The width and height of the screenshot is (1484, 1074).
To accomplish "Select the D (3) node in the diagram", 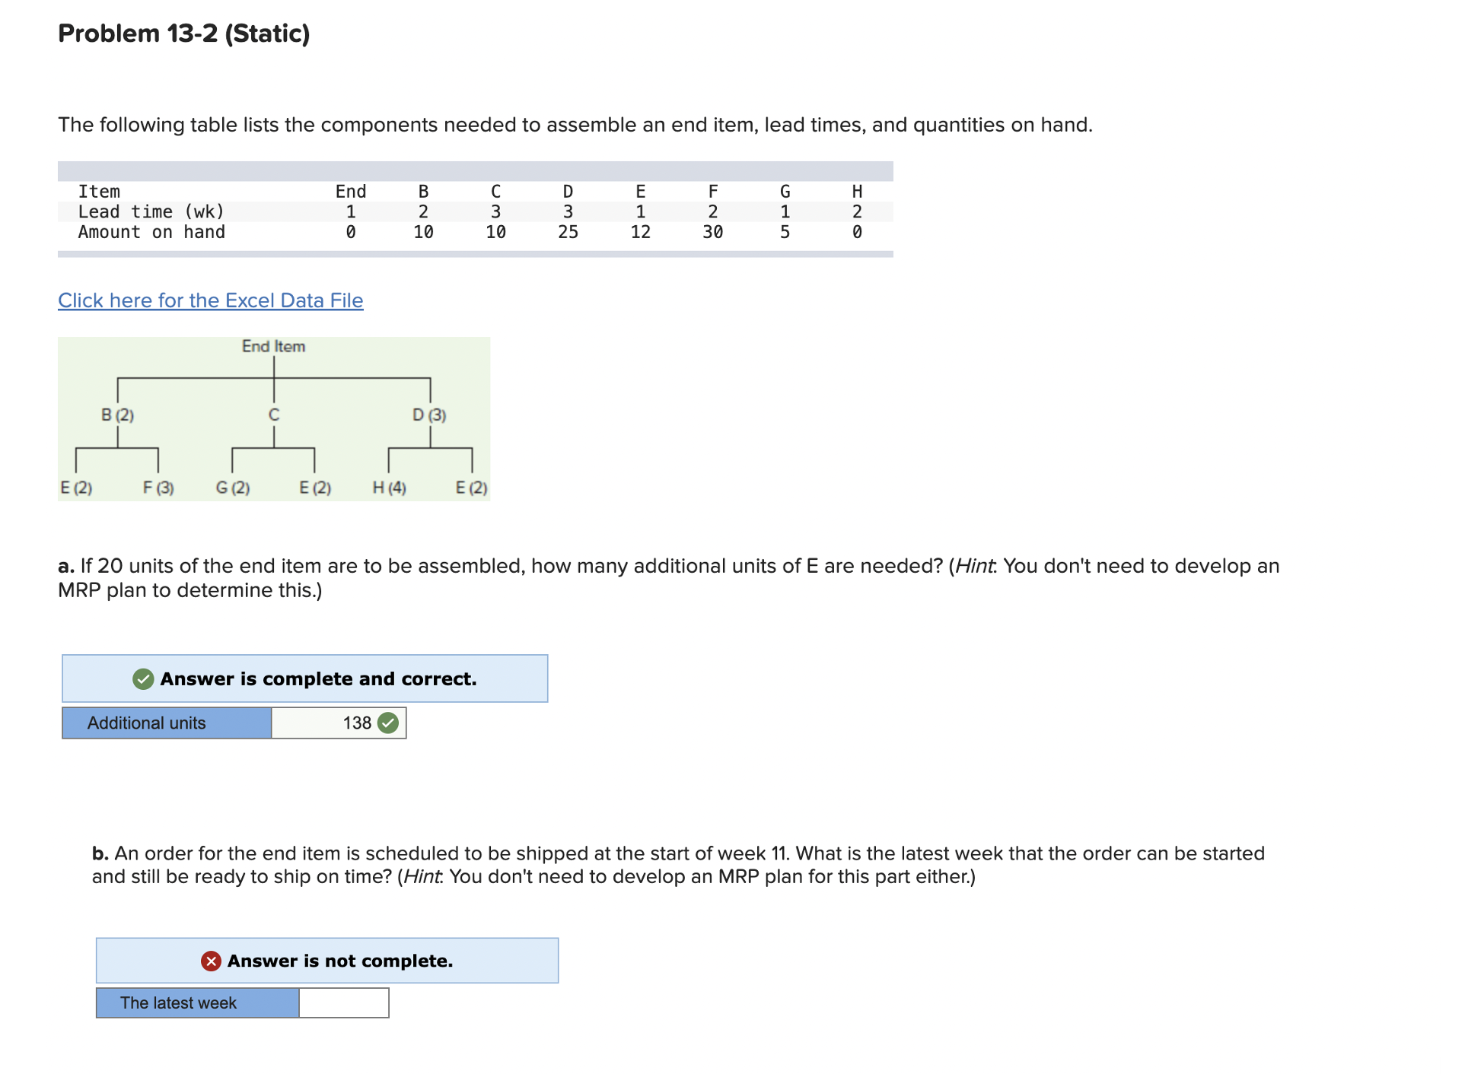I will tap(429, 415).
